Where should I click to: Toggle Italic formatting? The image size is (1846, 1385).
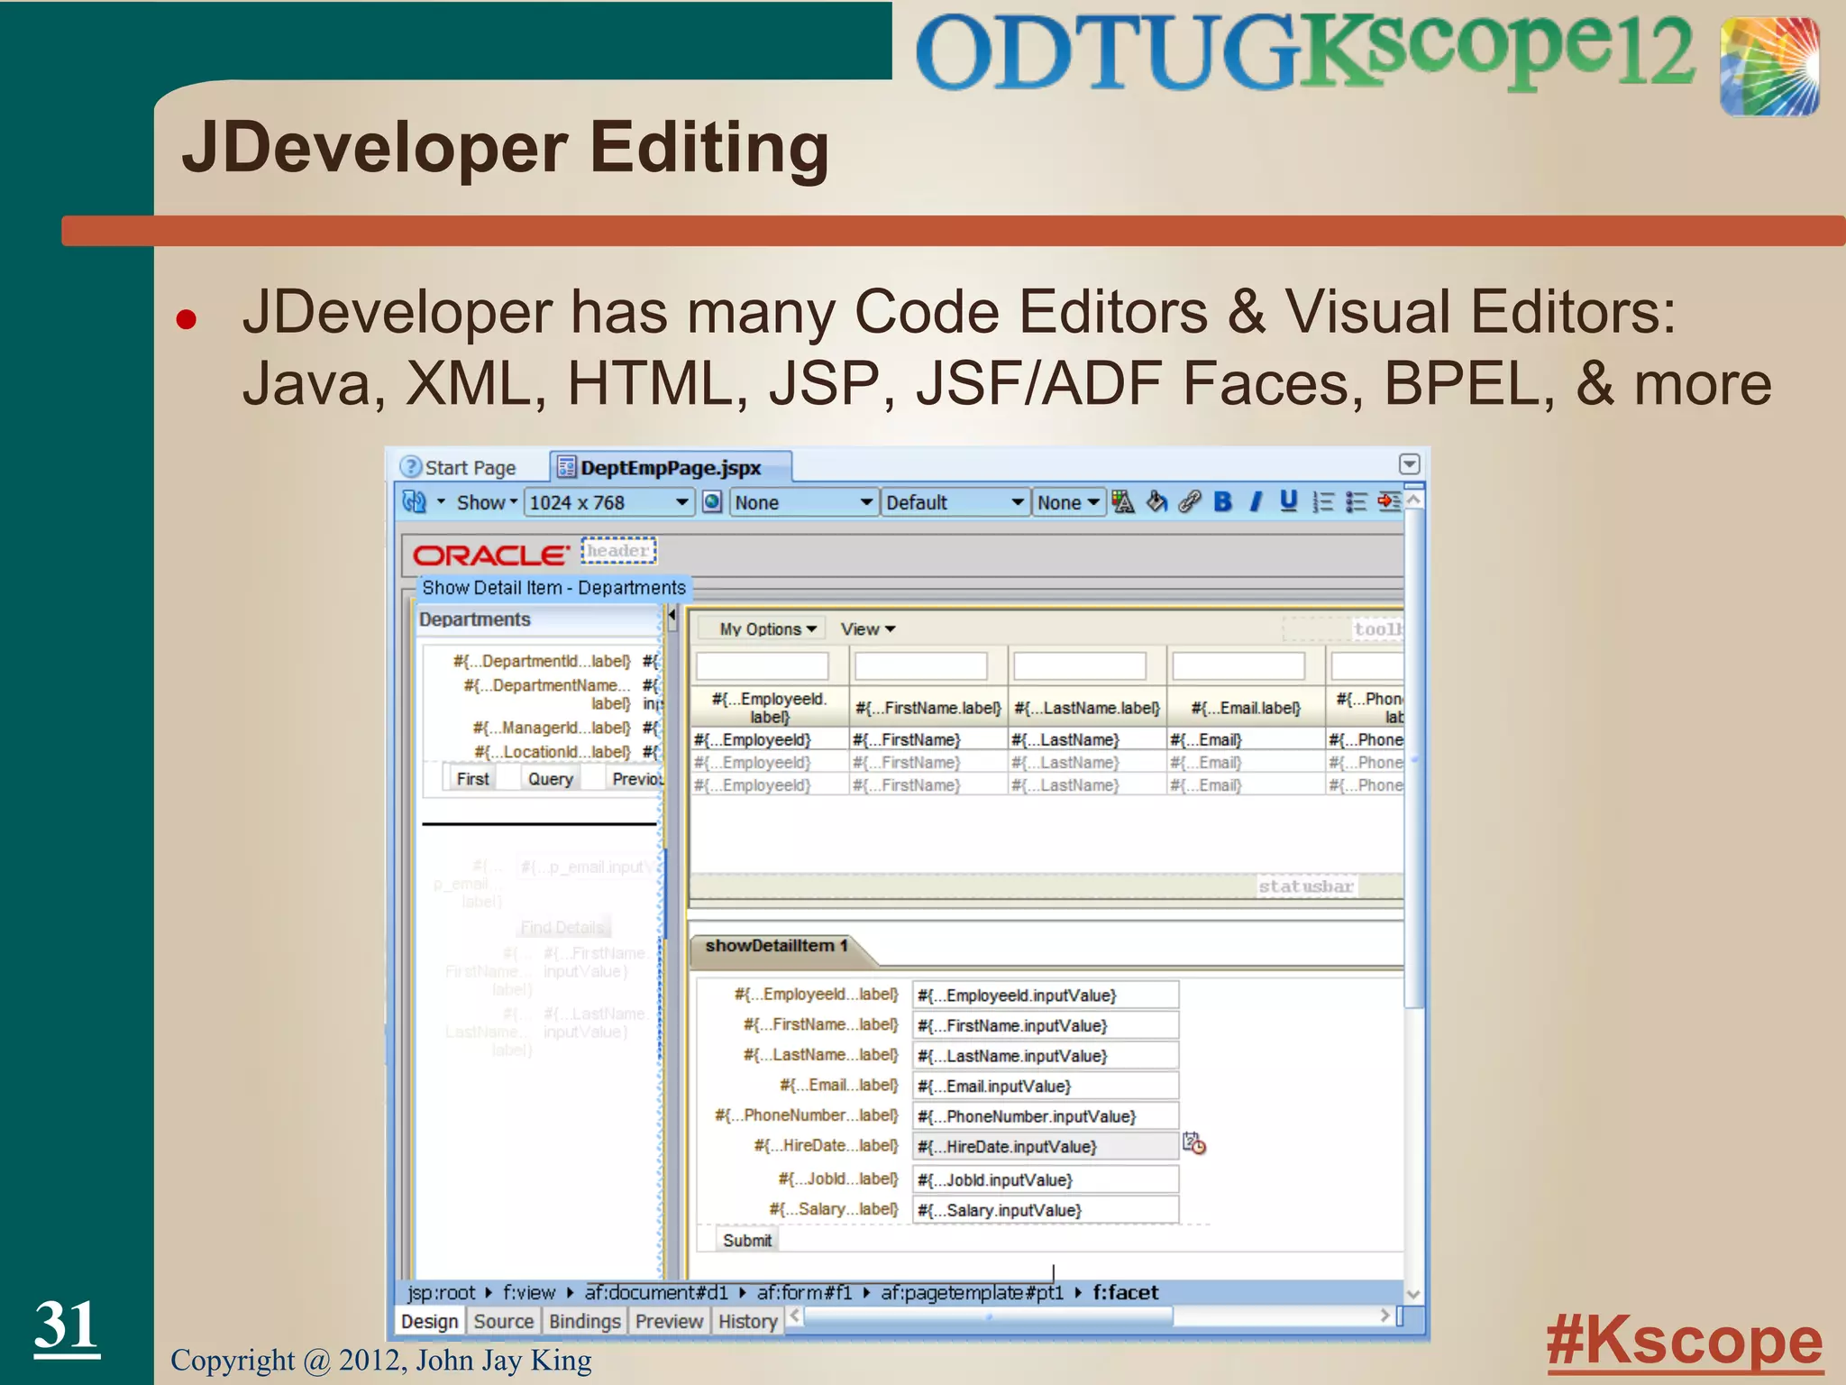(1256, 502)
